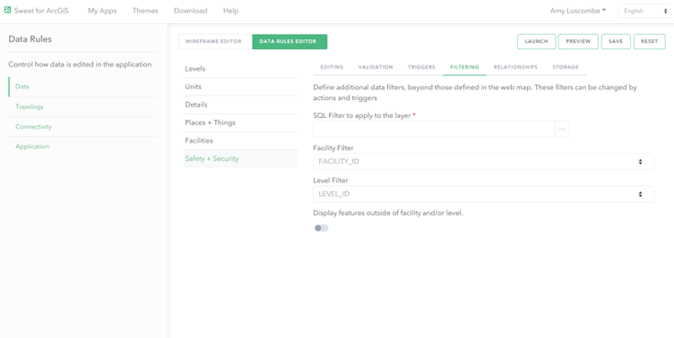Select the Places + Things layer
This screenshot has height=338, width=674.
pyautogui.click(x=240, y=123)
